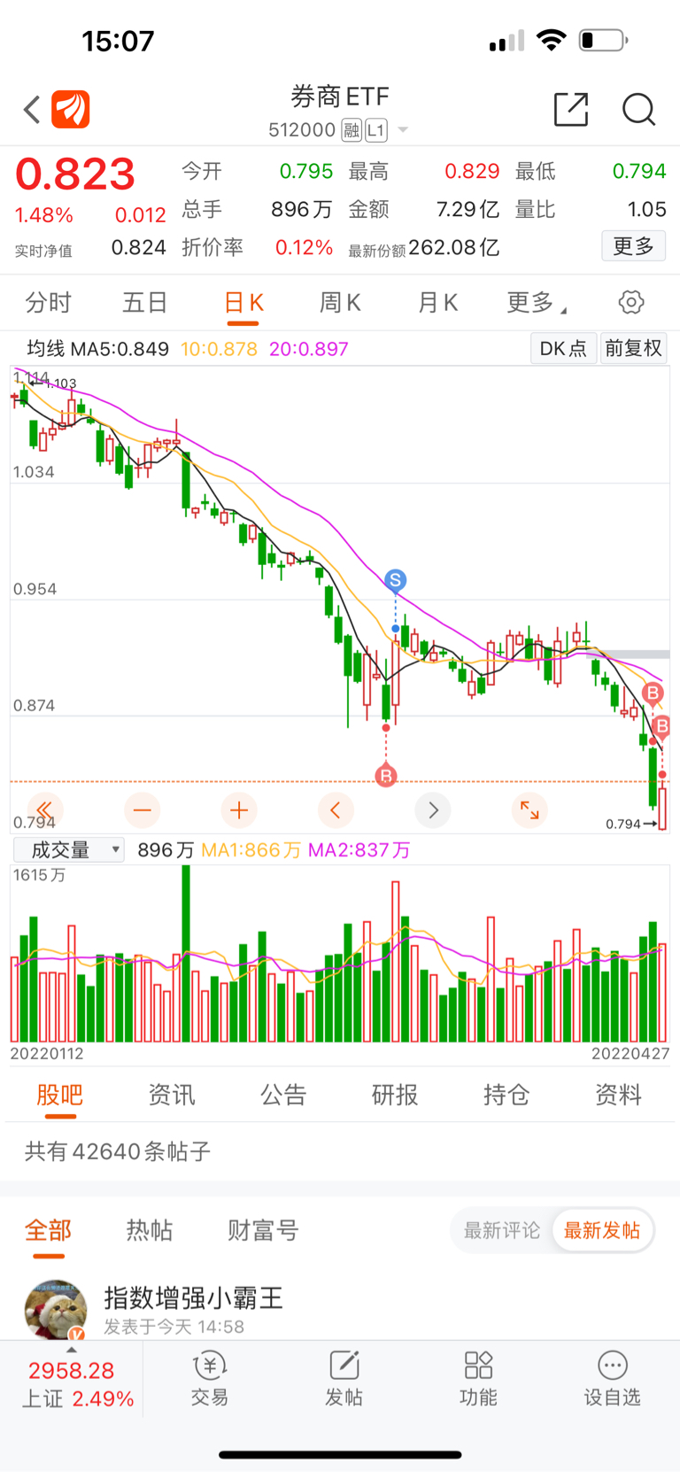
Task: Switch to the 周K tab
Action: click(340, 303)
